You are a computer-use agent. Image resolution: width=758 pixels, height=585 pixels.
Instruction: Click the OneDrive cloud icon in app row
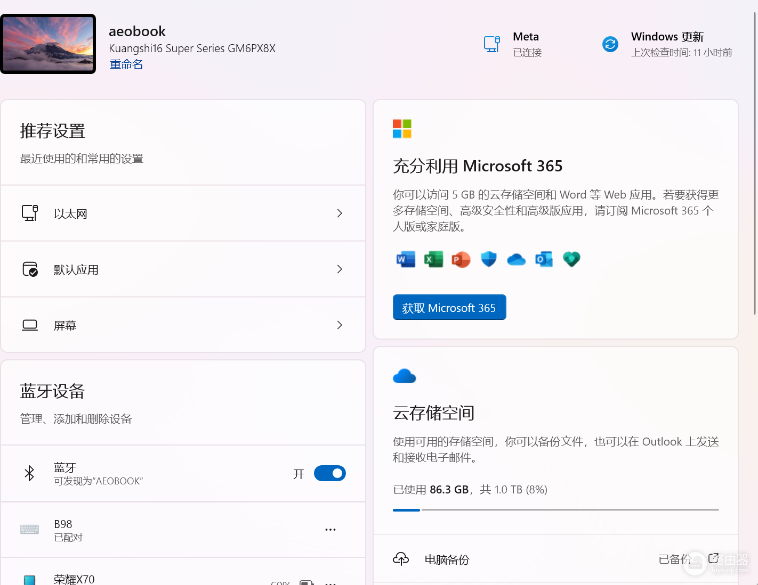click(x=516, y=260)
